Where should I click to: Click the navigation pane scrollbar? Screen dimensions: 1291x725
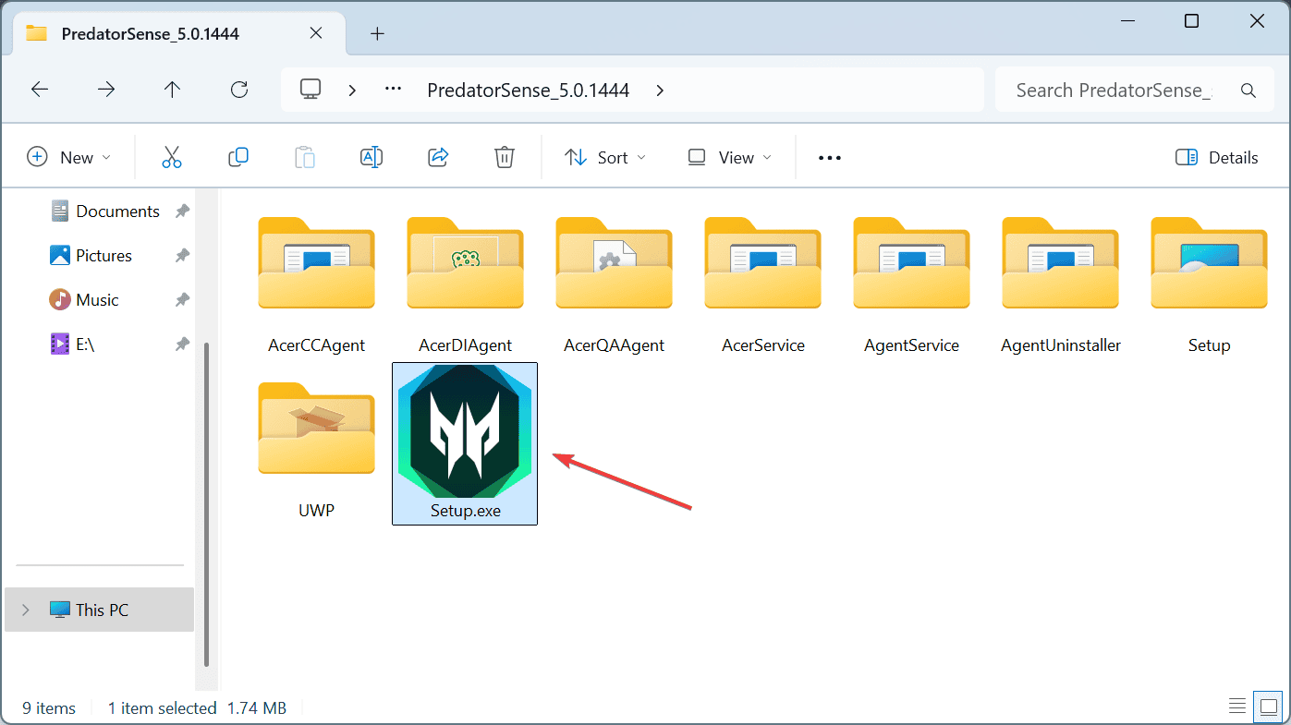click(207, 503)
